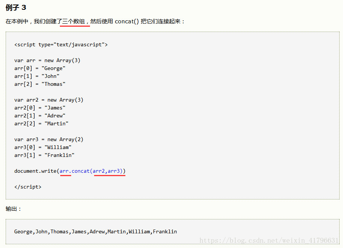This screenshot has width=343, height=248.
Task: Click the line arr3[0] = "William"
Action: [x=43, y=147]
